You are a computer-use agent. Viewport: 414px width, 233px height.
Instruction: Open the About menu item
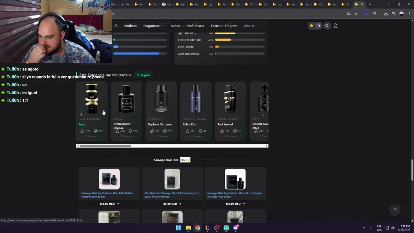249,26
